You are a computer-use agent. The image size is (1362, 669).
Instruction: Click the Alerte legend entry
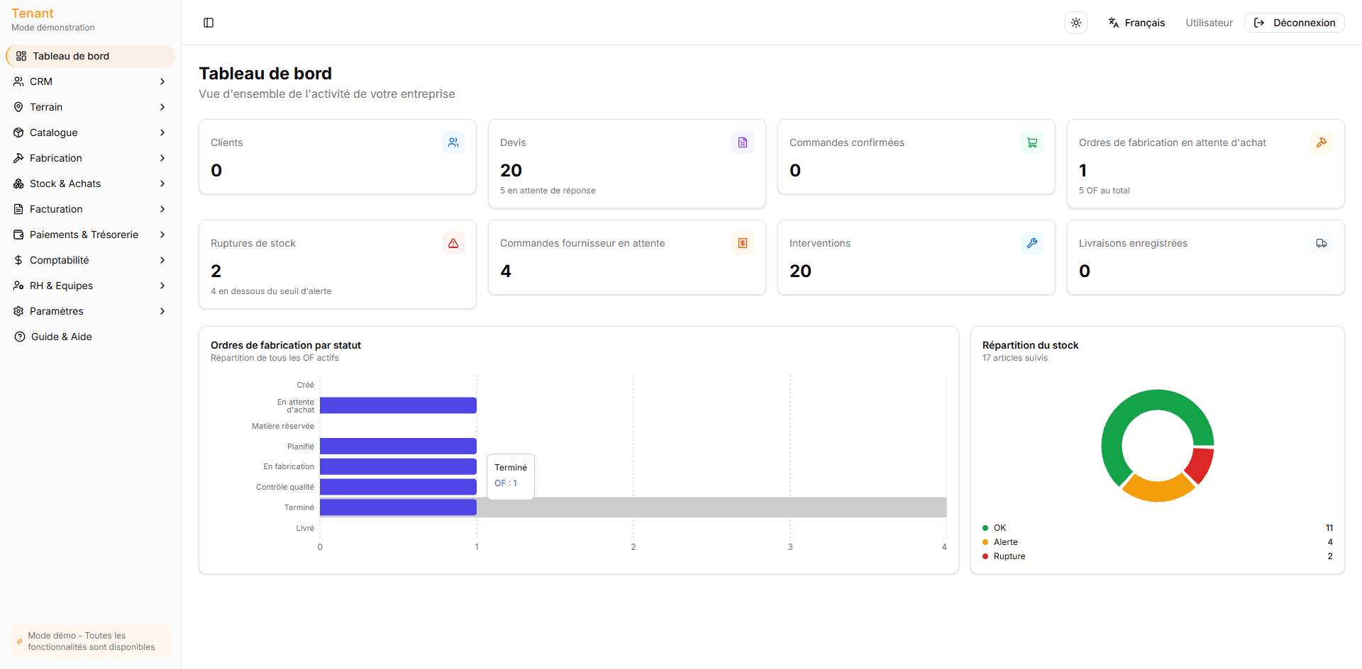pyautogui.click(x=1158, y=542)
